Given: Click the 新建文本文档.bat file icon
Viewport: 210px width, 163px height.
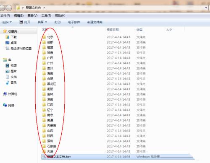Looking at the screenshot, I should point(44,157).
